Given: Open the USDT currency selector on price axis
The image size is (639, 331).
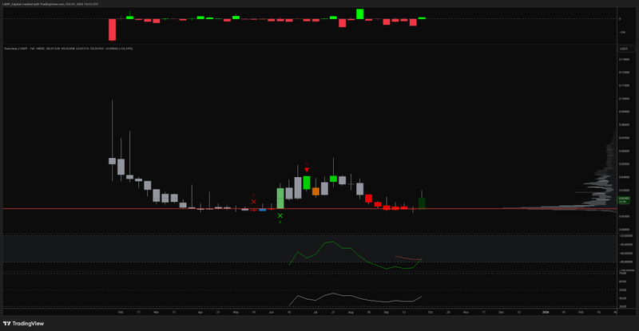Looking at the screenshot, I should [x=623, y=49].
